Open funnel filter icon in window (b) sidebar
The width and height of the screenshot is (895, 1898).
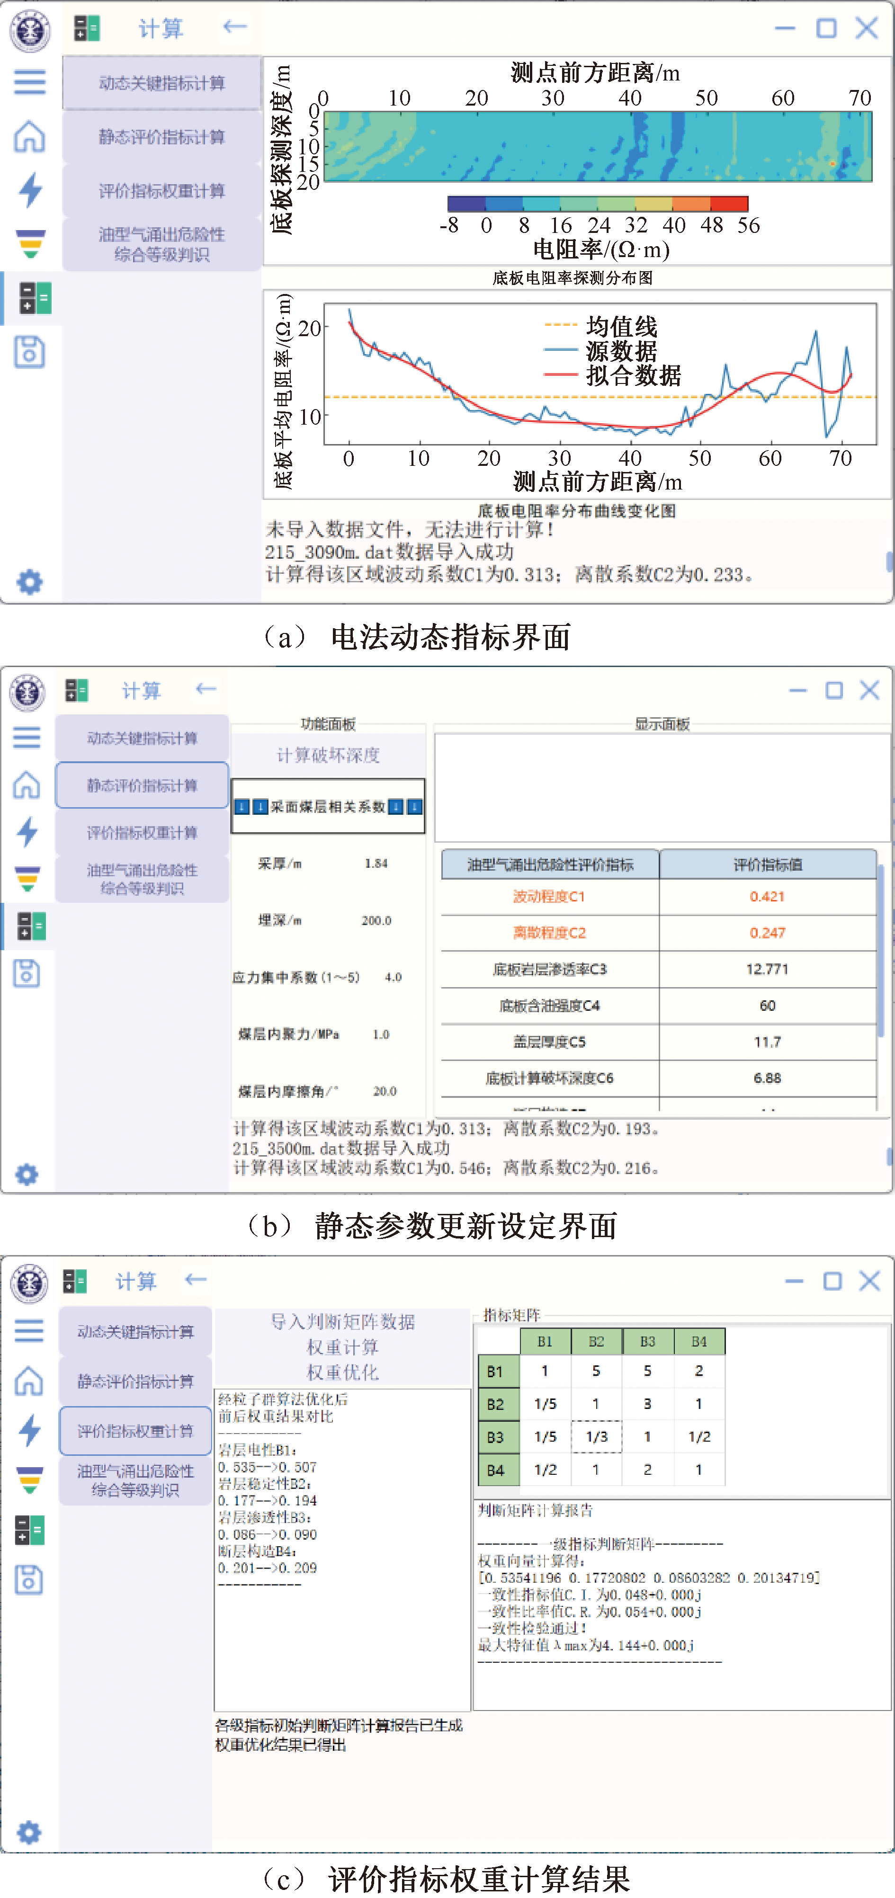point(27,879)
